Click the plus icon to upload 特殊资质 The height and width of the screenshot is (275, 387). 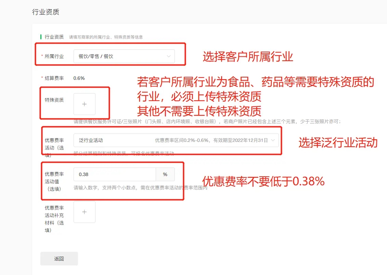(x=85, y=104)
